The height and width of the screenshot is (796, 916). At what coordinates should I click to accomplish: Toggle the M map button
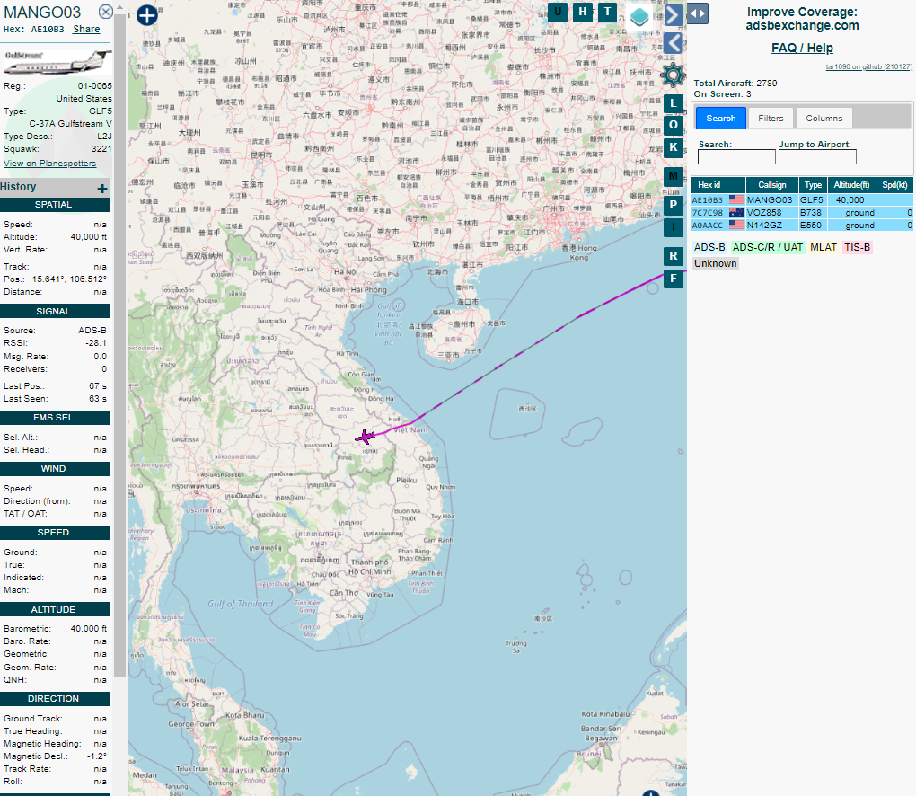(x=674, y=176)
